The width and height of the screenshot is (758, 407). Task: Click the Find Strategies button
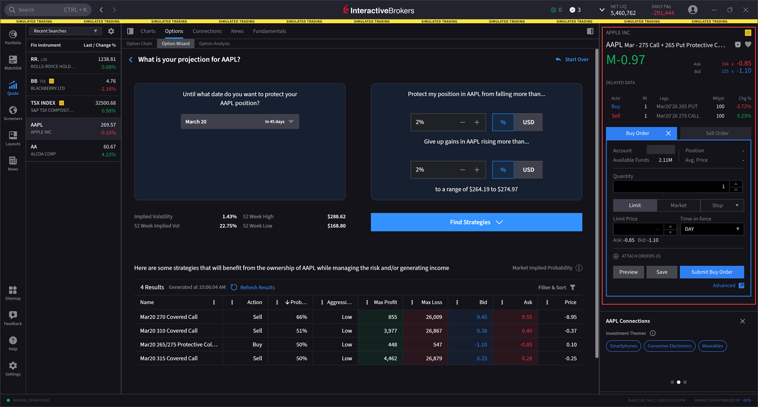(x=476, y=222)
